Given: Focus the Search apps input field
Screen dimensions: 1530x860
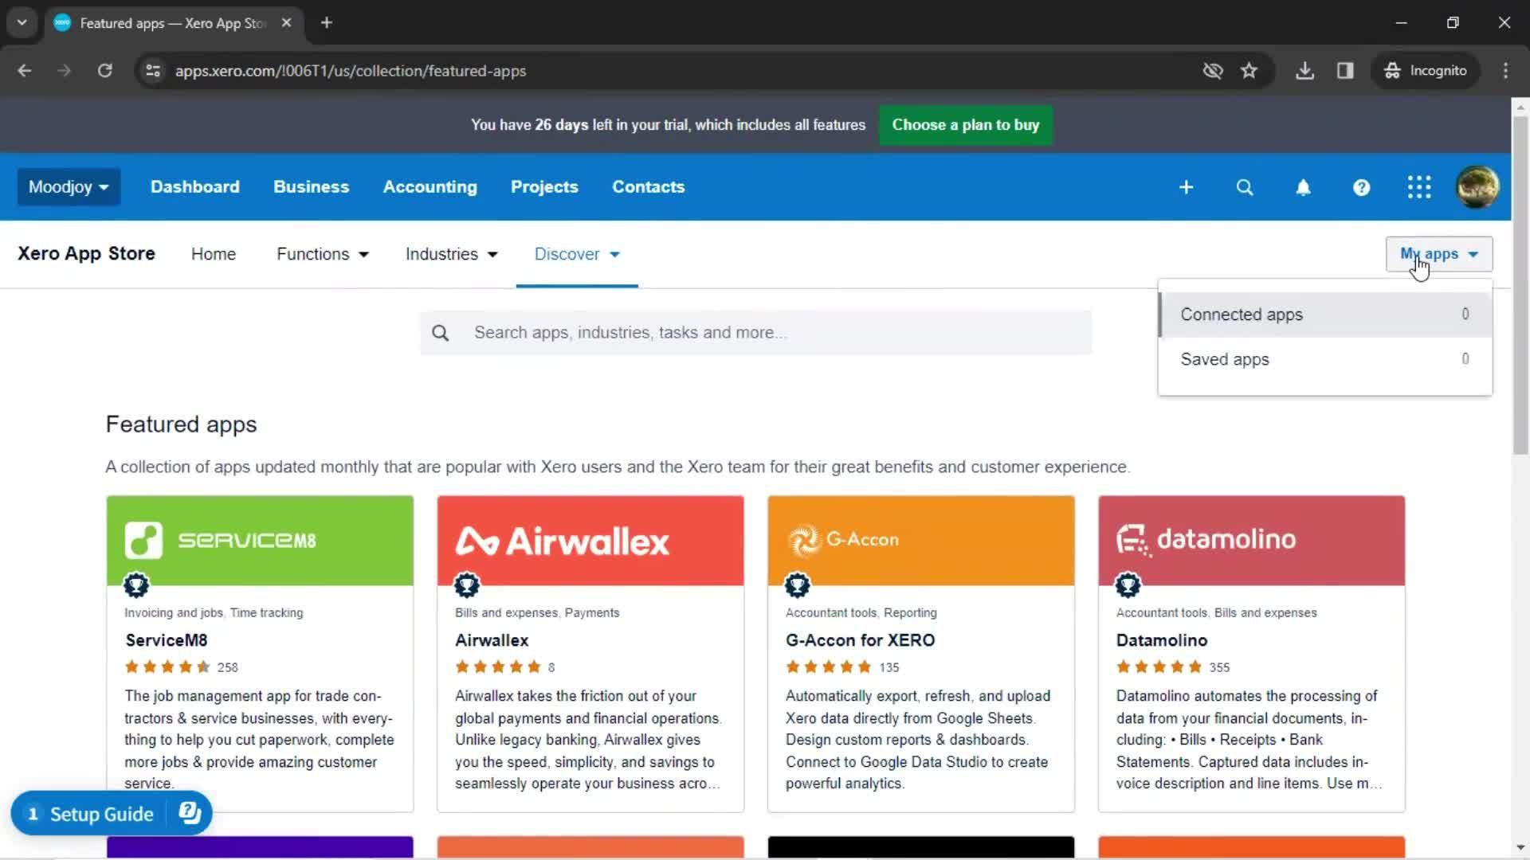Looking at the screenshot, I should [x=756, y=333].
